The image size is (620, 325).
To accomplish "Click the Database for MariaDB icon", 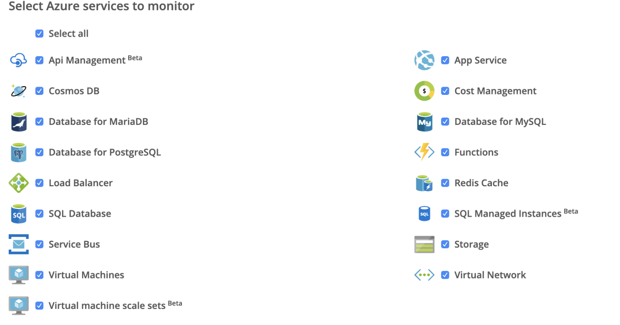I will pos(19,122).
